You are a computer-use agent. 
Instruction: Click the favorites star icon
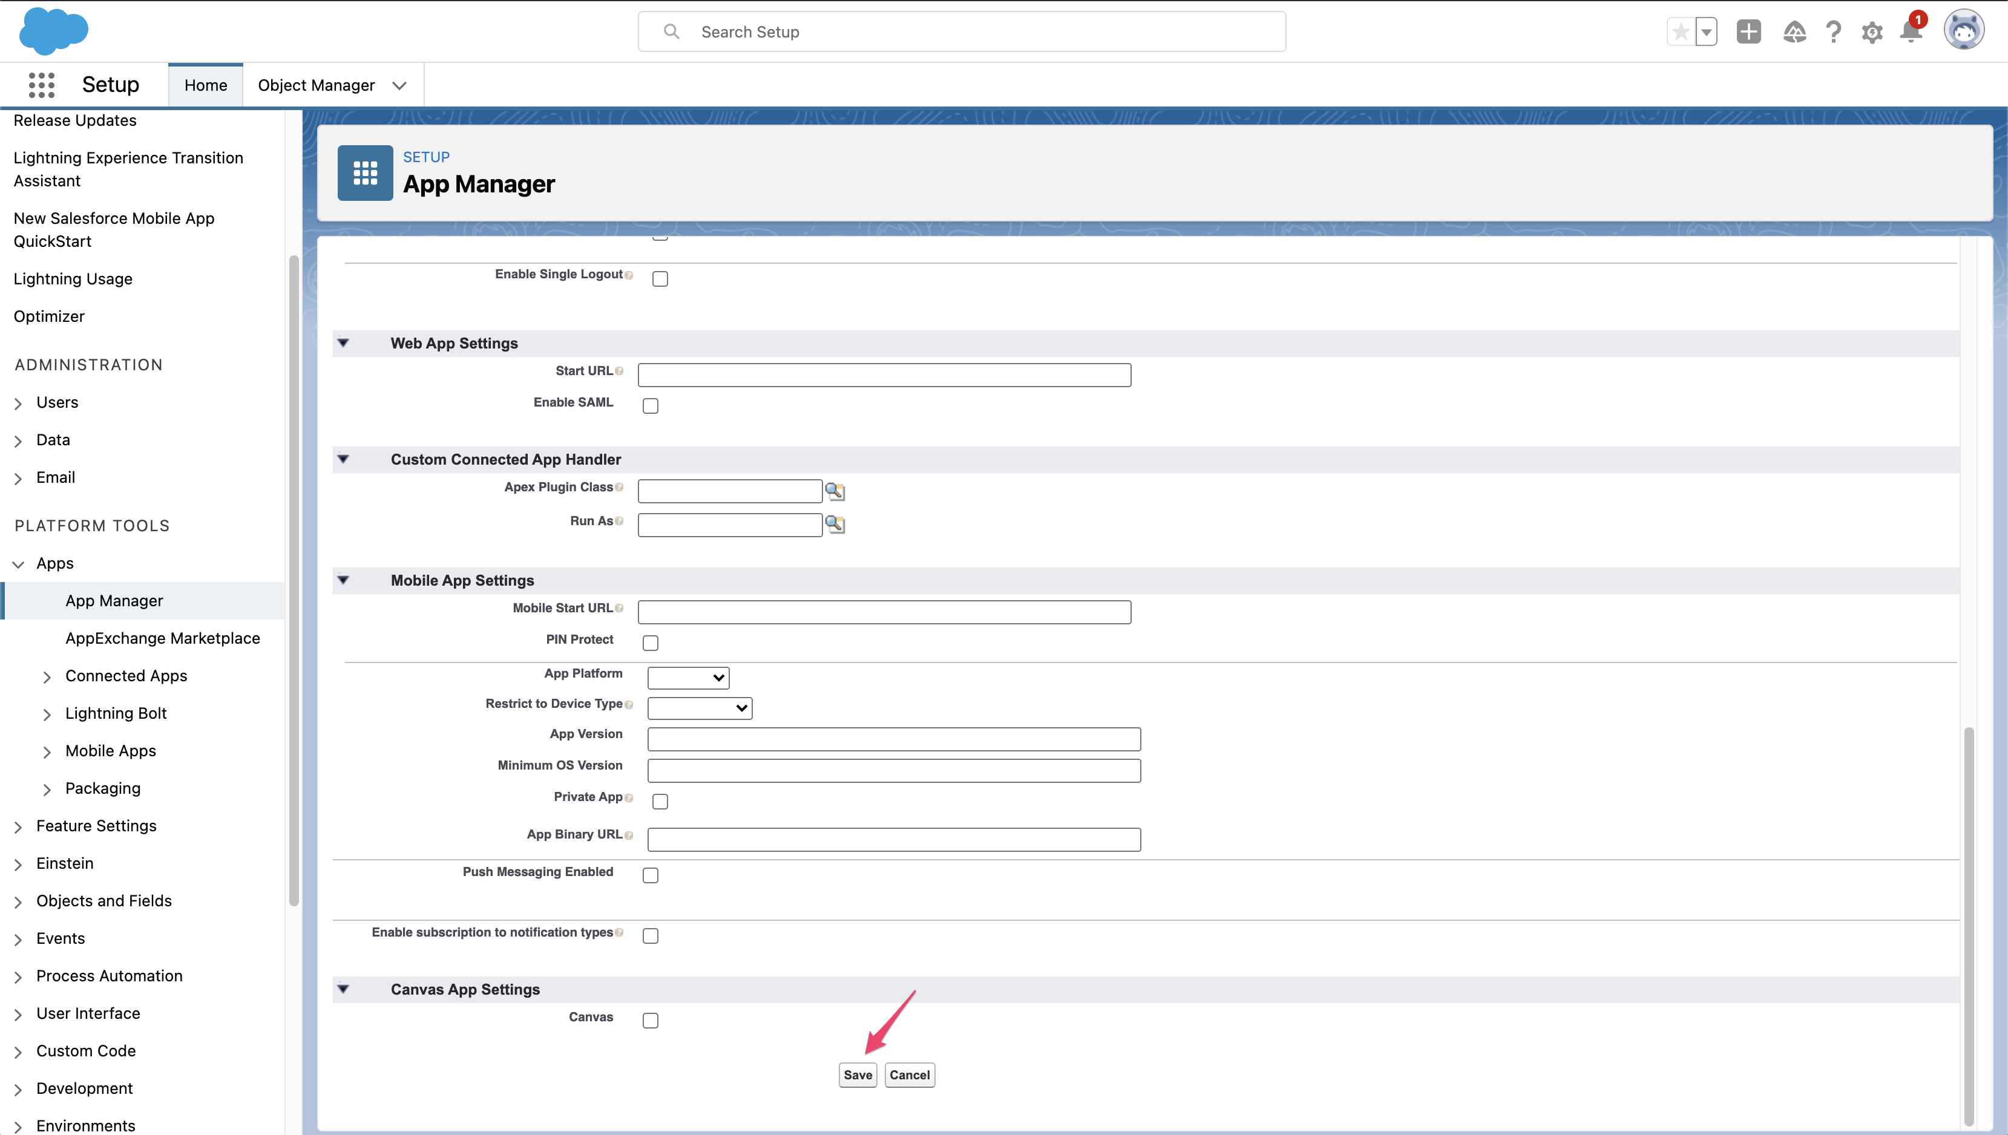pos(1681,32)
